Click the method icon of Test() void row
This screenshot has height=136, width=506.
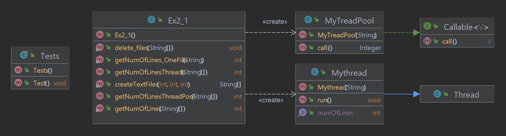[18, 82]
